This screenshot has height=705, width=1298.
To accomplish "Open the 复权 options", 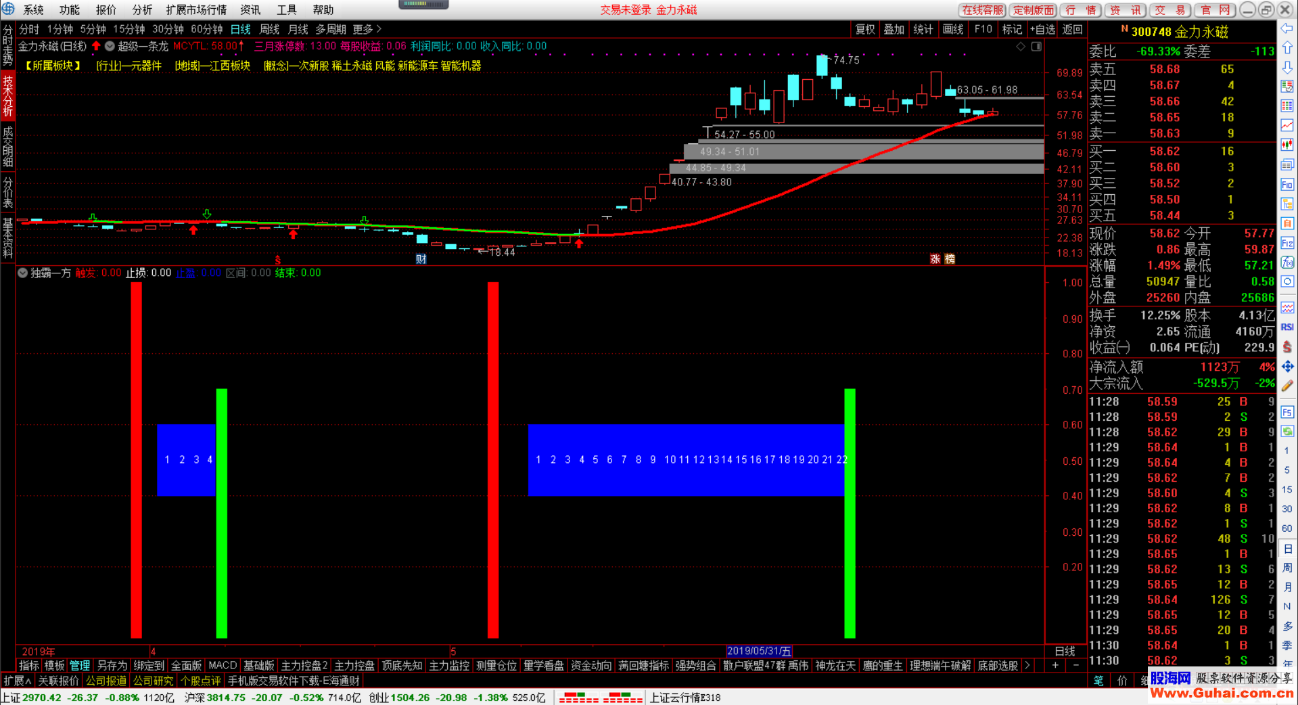I will [x=864, y=29].
